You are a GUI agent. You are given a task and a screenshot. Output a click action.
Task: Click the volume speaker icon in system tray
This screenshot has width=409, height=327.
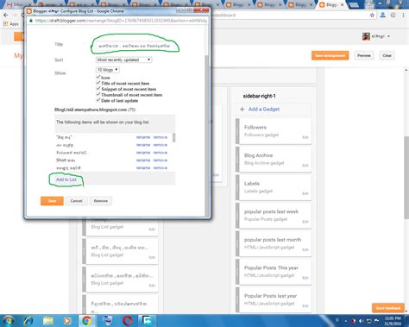(361, 321)
